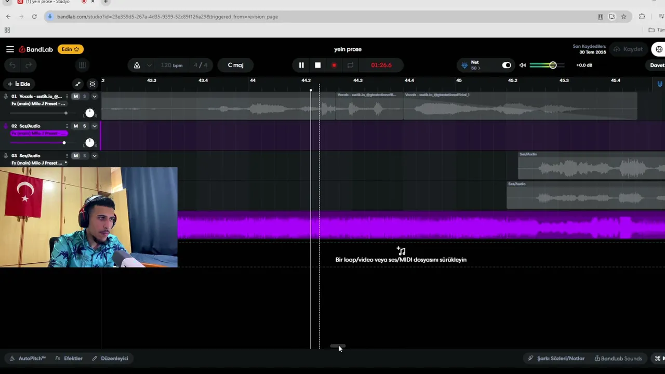Open the BandLab Sounds tab
The image size is (665, 374).
click(x=618, y=358)
